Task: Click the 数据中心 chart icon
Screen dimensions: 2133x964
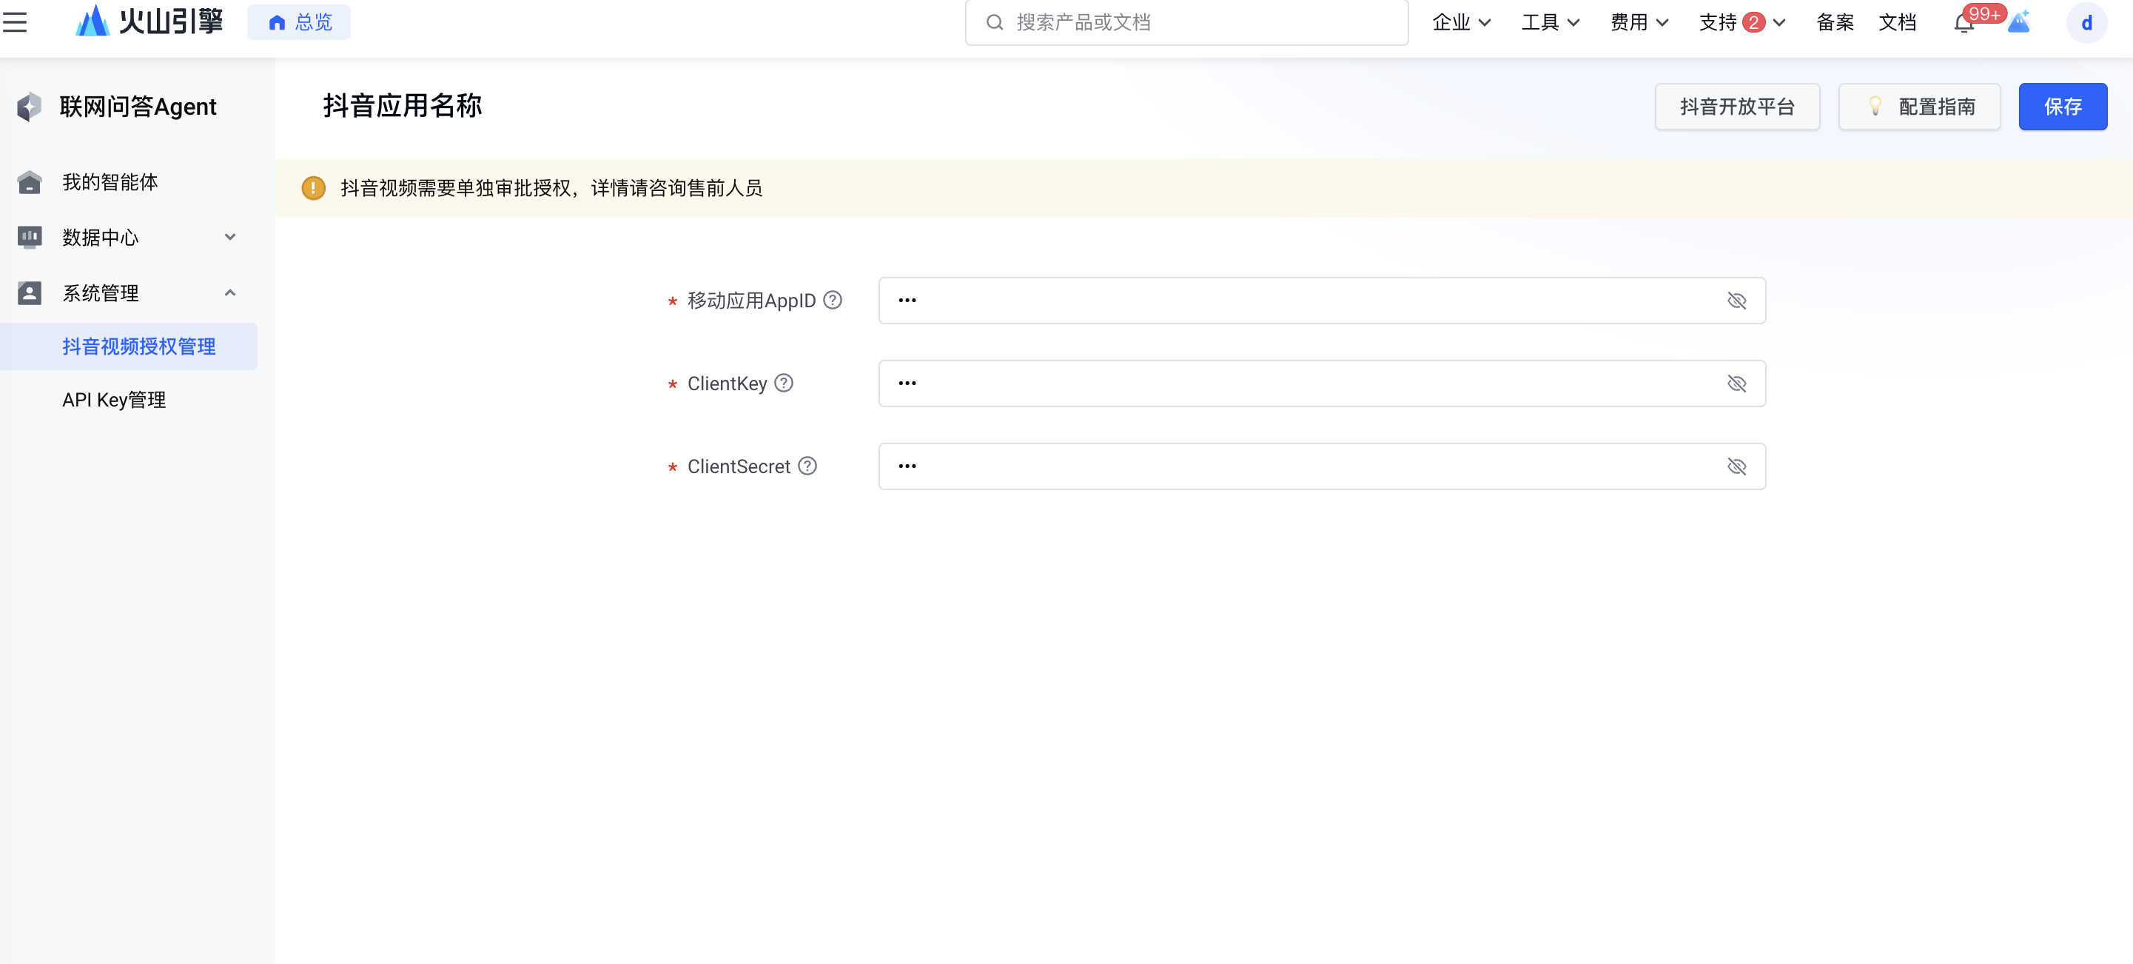Action: (29, 238)
